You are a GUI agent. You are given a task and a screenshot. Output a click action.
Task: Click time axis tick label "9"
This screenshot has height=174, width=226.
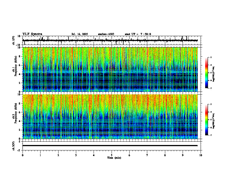(183, 155)
